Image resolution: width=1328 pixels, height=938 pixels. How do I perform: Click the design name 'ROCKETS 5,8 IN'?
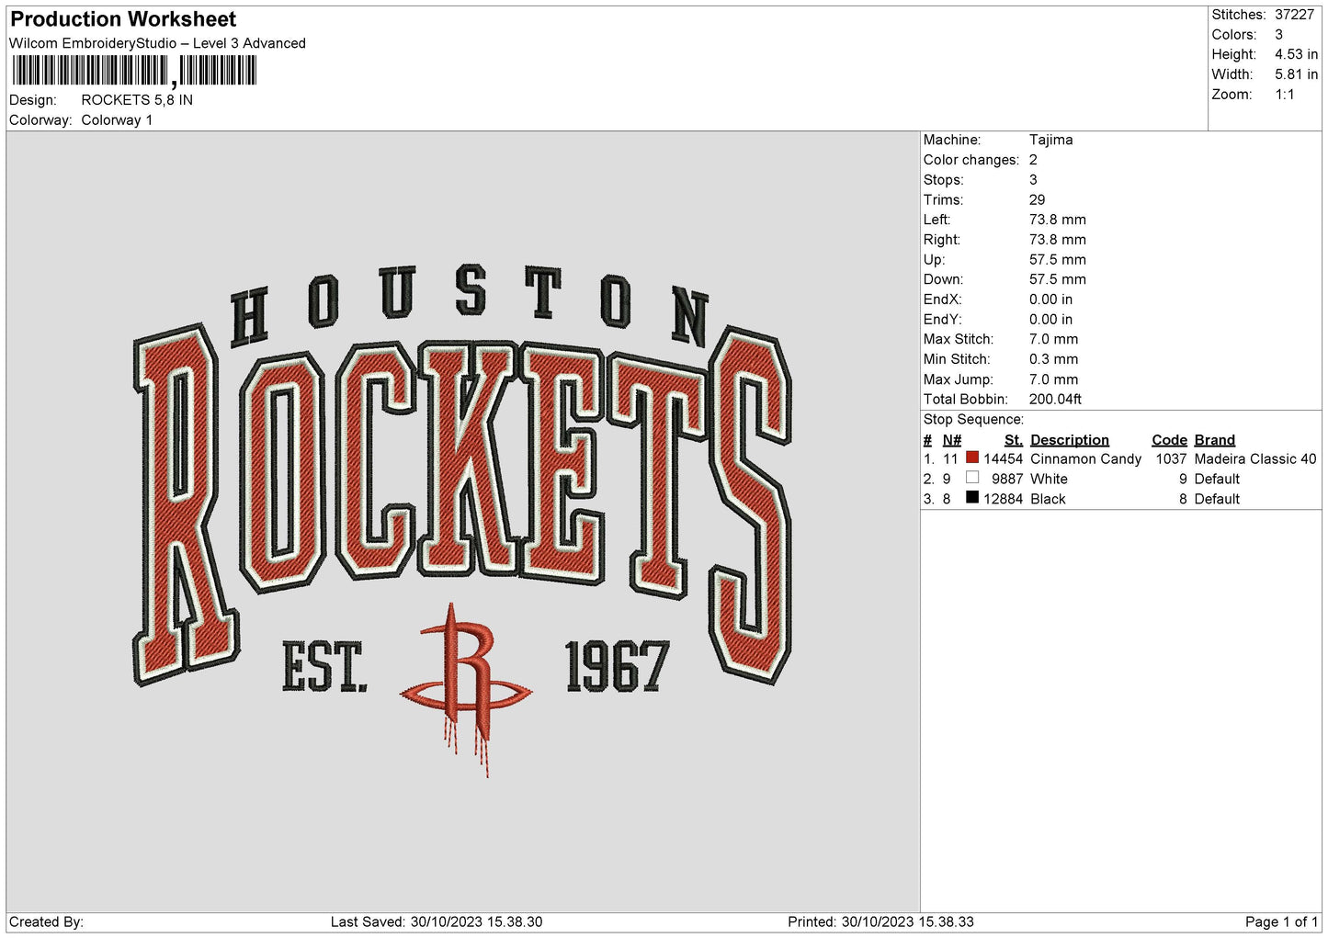pyautogui.click(x=137, y=100)
